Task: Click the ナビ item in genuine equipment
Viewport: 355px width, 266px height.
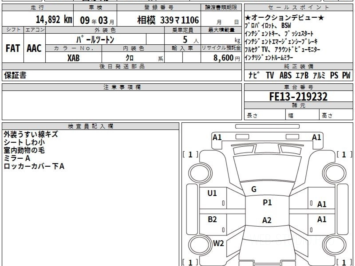Action: (254, 76)
